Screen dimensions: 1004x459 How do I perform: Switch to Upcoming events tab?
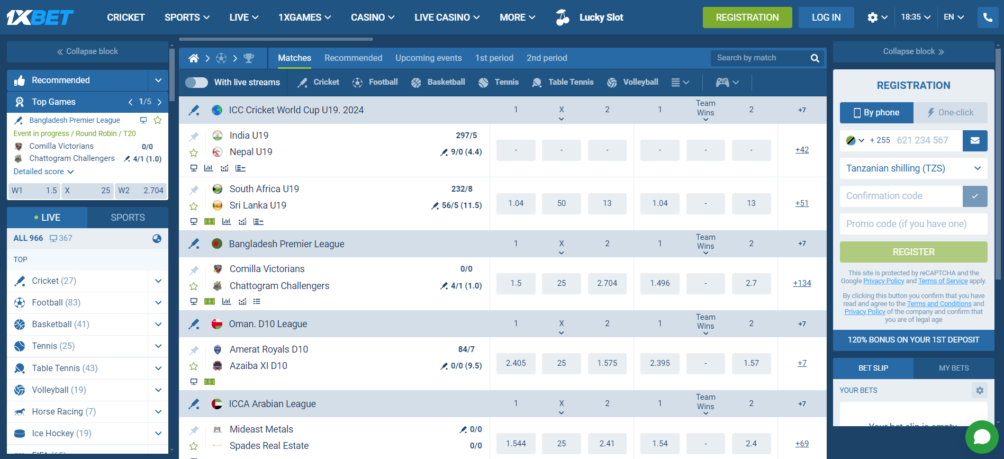coord(428,58)
